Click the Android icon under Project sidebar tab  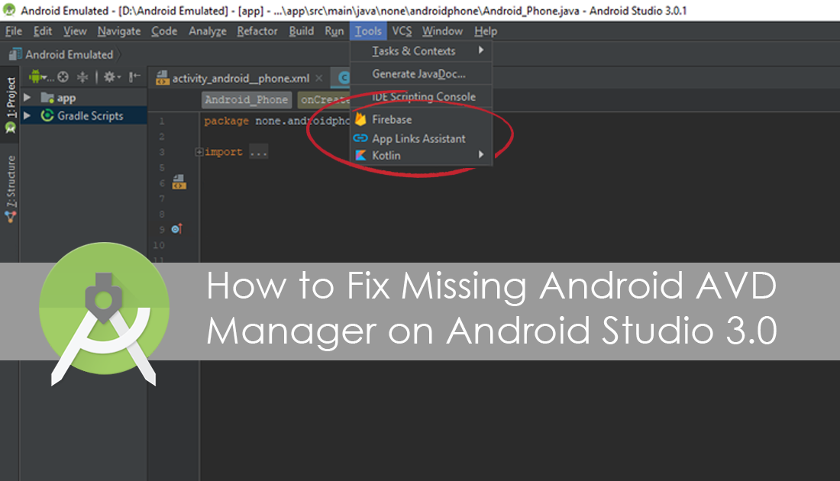pos(11,128)
